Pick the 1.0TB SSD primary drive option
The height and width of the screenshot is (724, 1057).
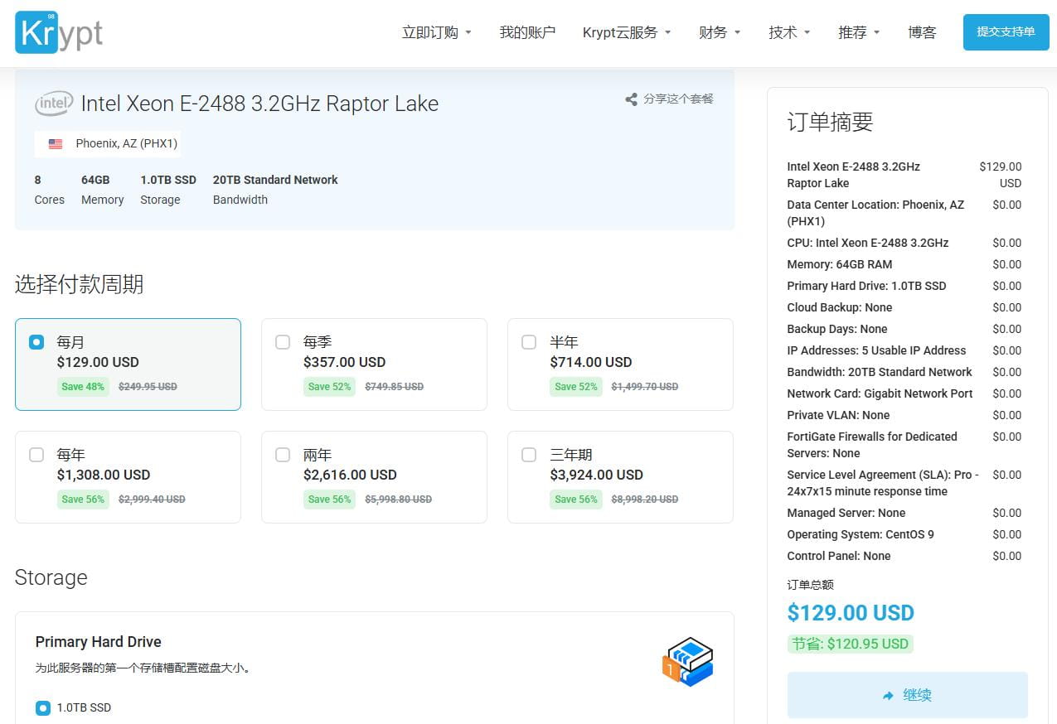pos(43,708)
